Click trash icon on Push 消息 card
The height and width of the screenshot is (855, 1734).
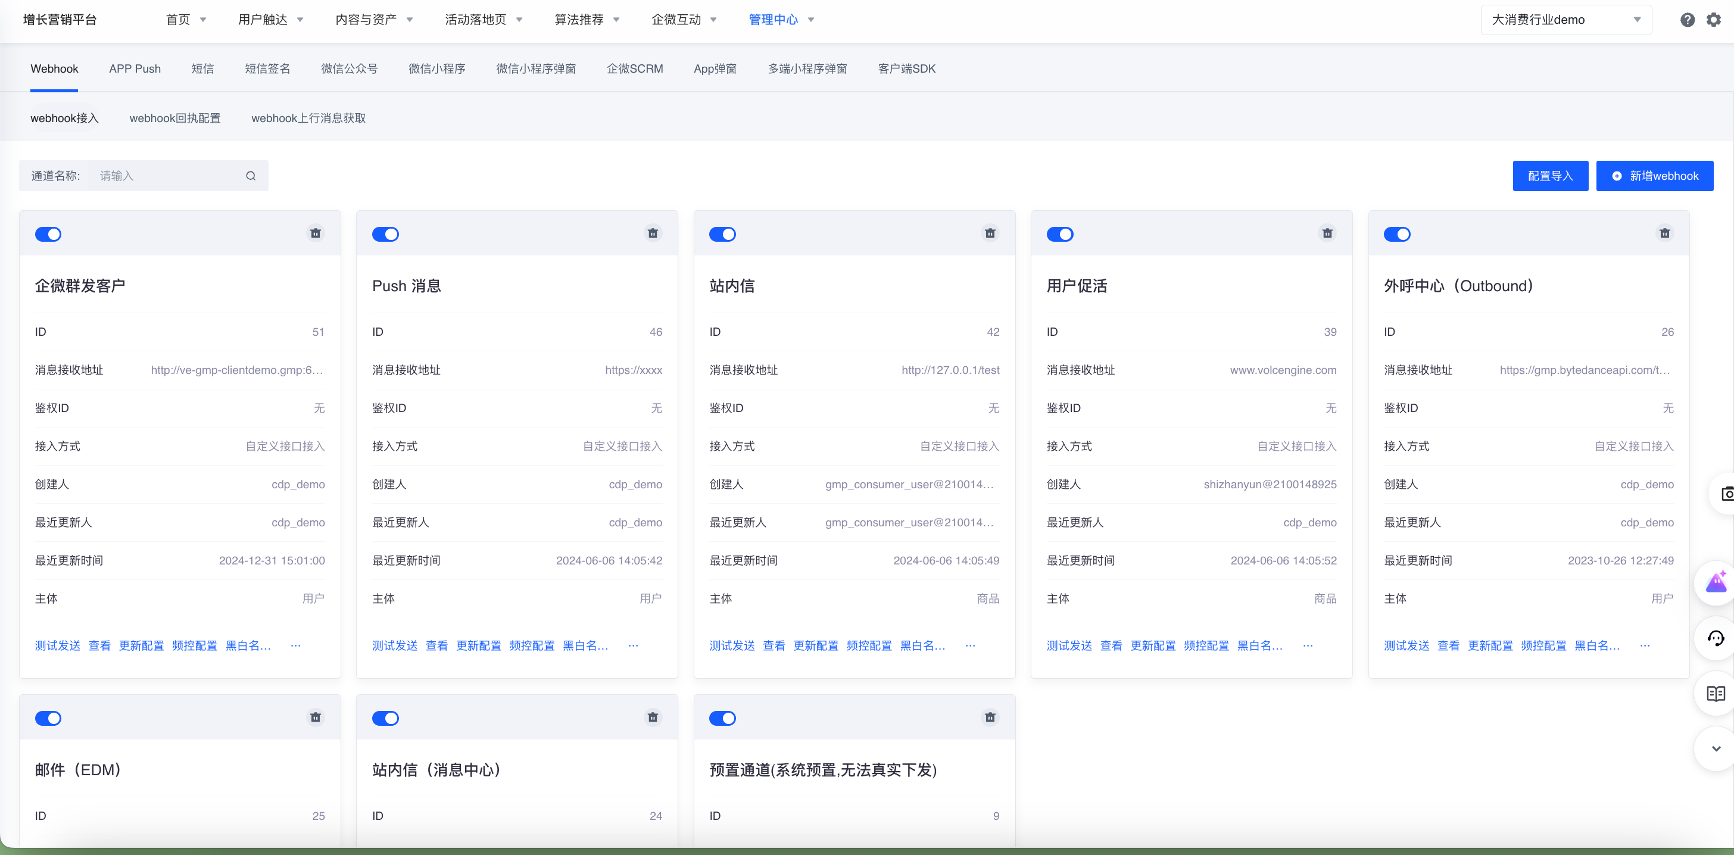tap(652, 233)
